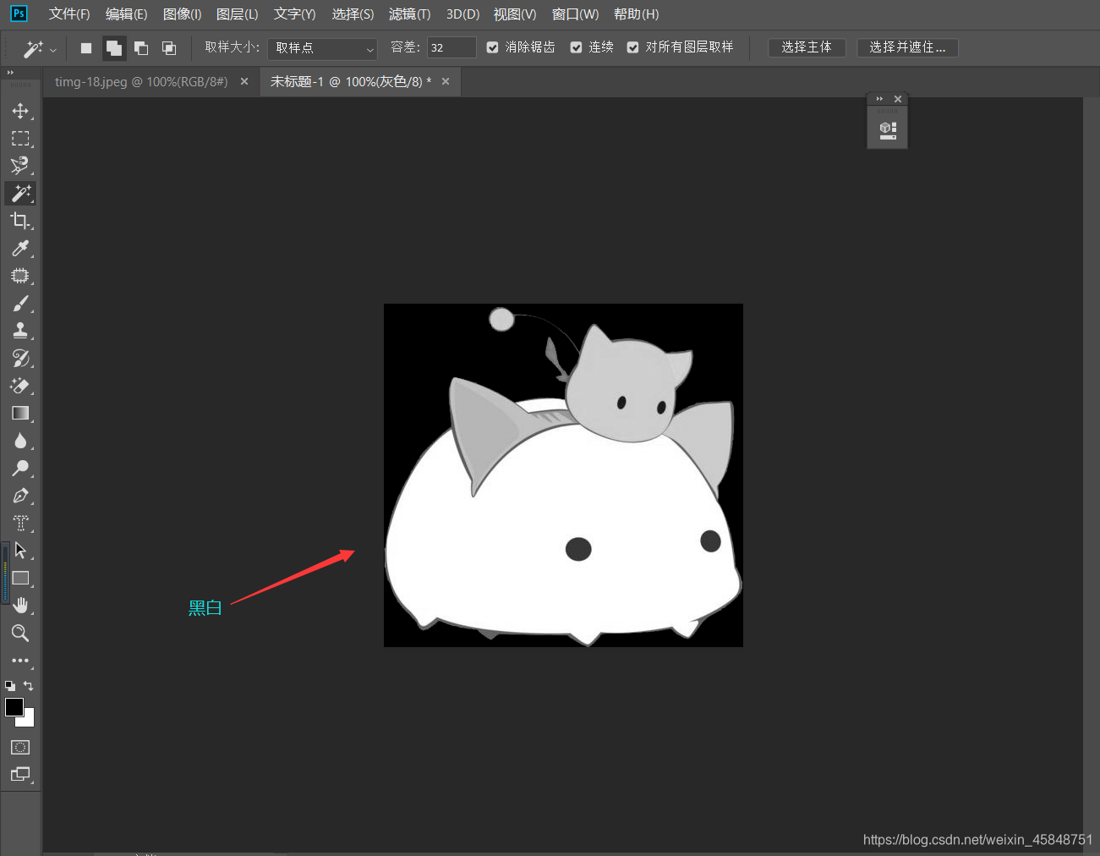Open the 帮助(H) menu

click(x=636, y=14)
